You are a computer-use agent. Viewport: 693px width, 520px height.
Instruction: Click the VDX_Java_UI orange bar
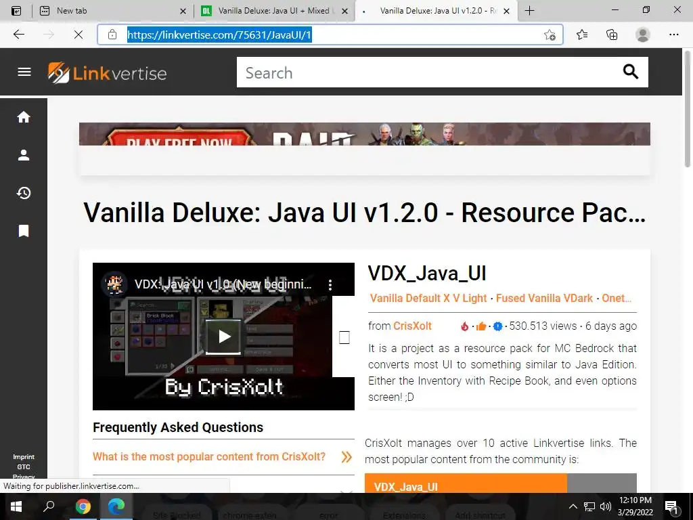[x=466, y=483]
